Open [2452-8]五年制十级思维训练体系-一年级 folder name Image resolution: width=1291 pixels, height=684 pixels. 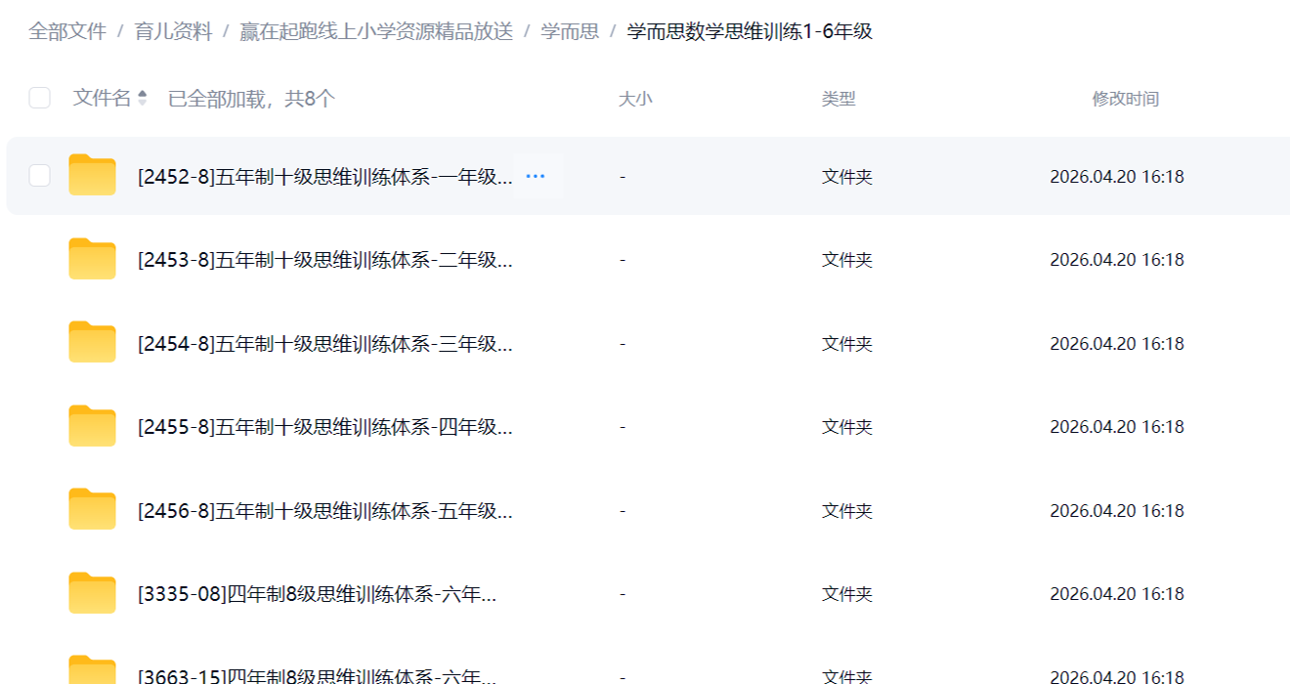325,177
